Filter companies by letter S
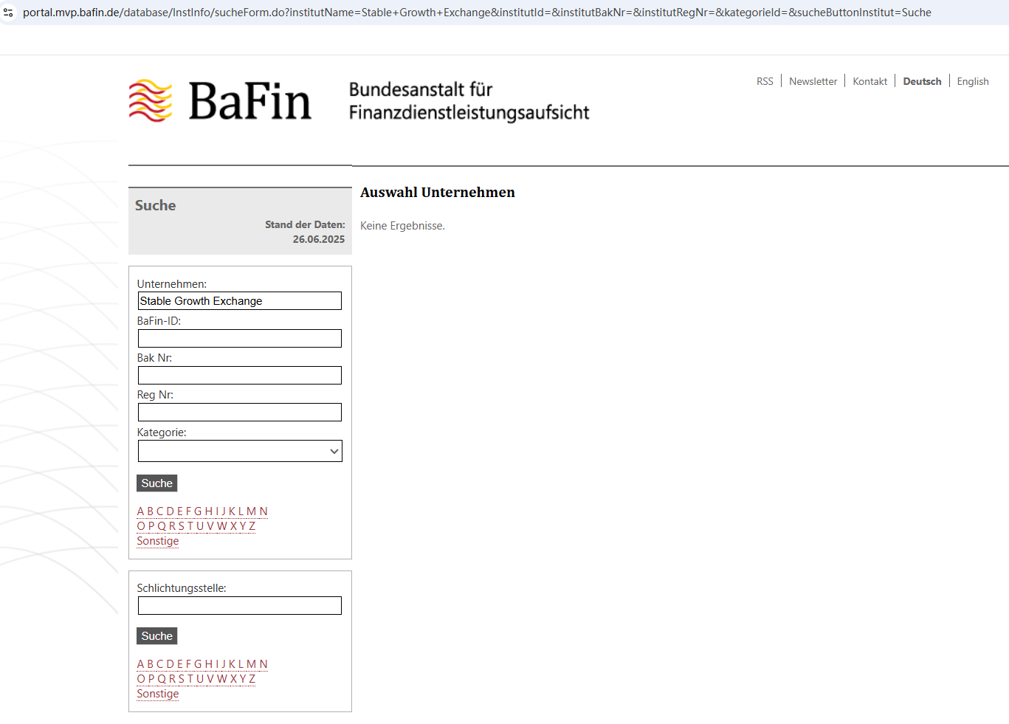The image size is (1009, 724). point(182,526)
